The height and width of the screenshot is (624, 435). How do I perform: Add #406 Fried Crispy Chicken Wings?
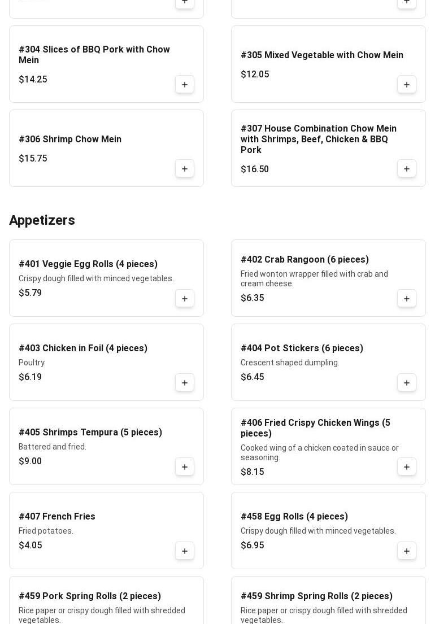coord(407,467)
